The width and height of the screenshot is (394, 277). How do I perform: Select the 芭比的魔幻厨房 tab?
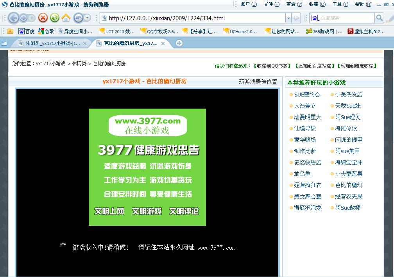131,43
